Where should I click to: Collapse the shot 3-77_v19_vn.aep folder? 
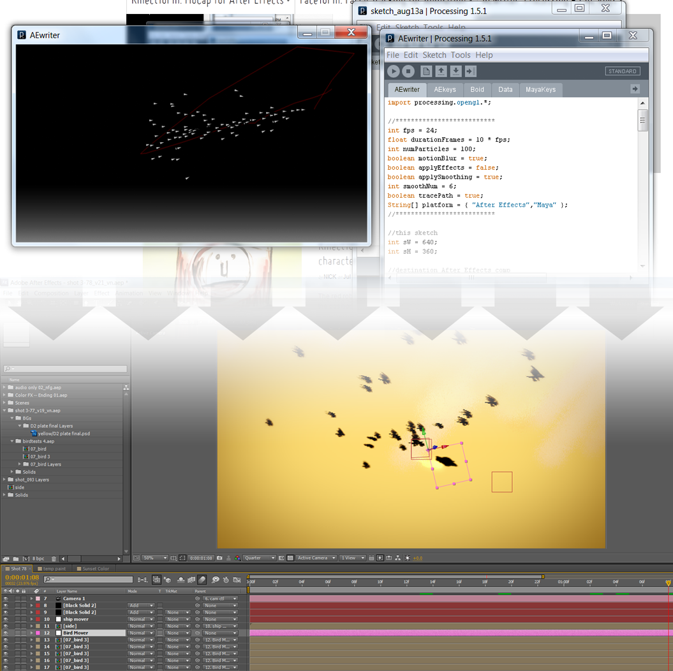[x=4, y=411]
